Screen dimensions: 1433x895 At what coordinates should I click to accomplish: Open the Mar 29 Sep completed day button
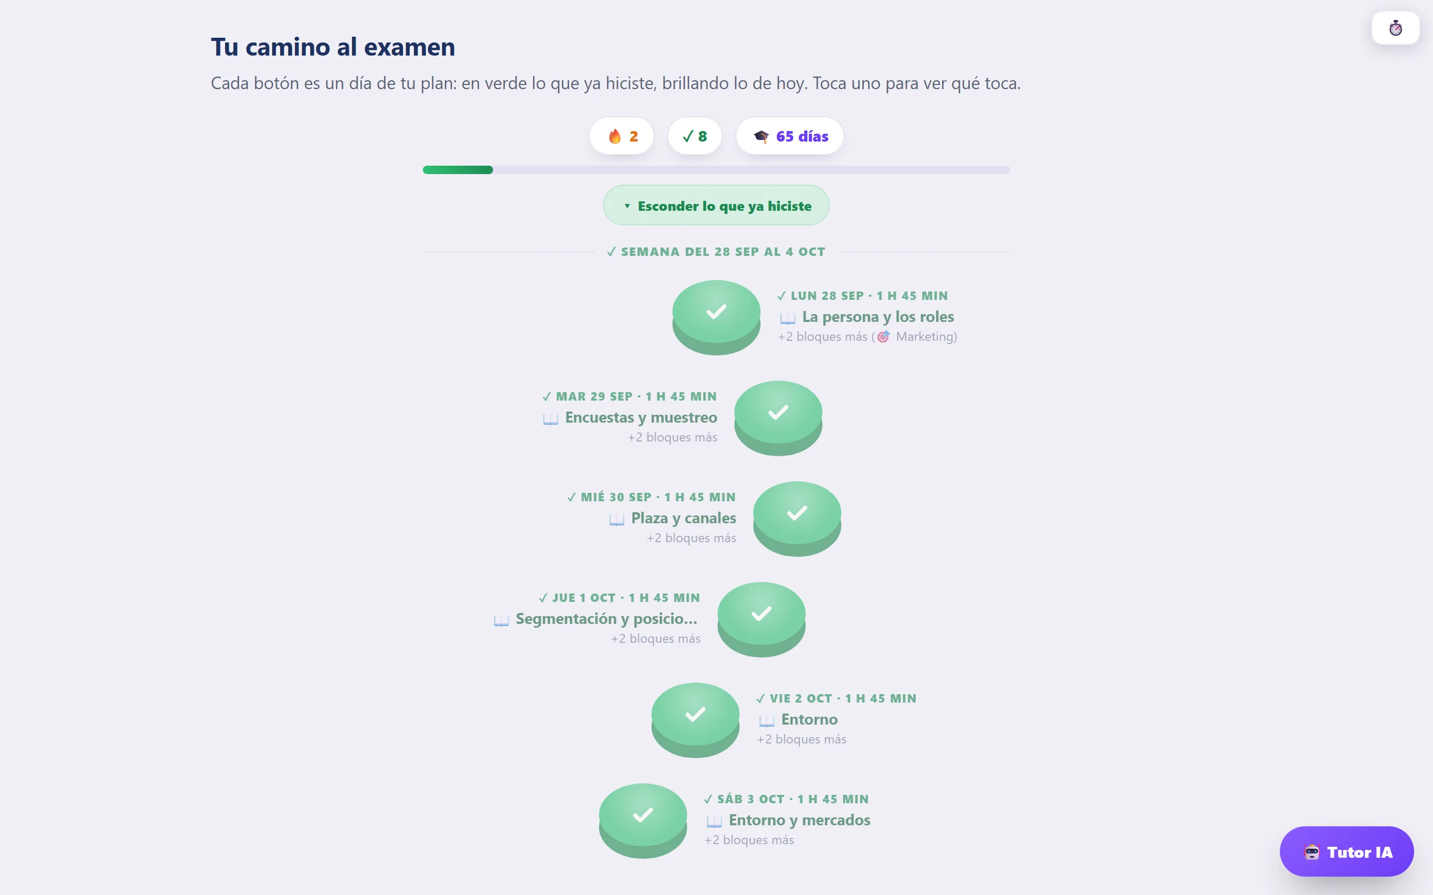click(778, 418)
